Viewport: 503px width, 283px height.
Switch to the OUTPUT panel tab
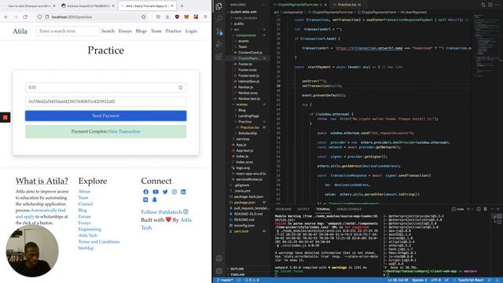[303, 209]
